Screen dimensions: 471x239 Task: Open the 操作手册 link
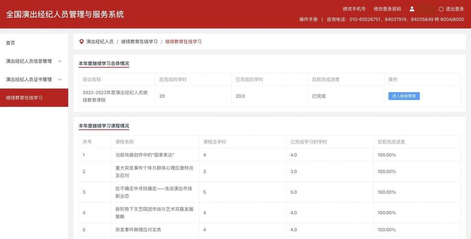pos(308,19)
